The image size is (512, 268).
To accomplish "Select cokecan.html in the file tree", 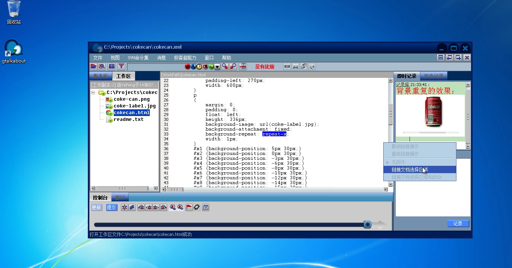I will pos(132,113).
